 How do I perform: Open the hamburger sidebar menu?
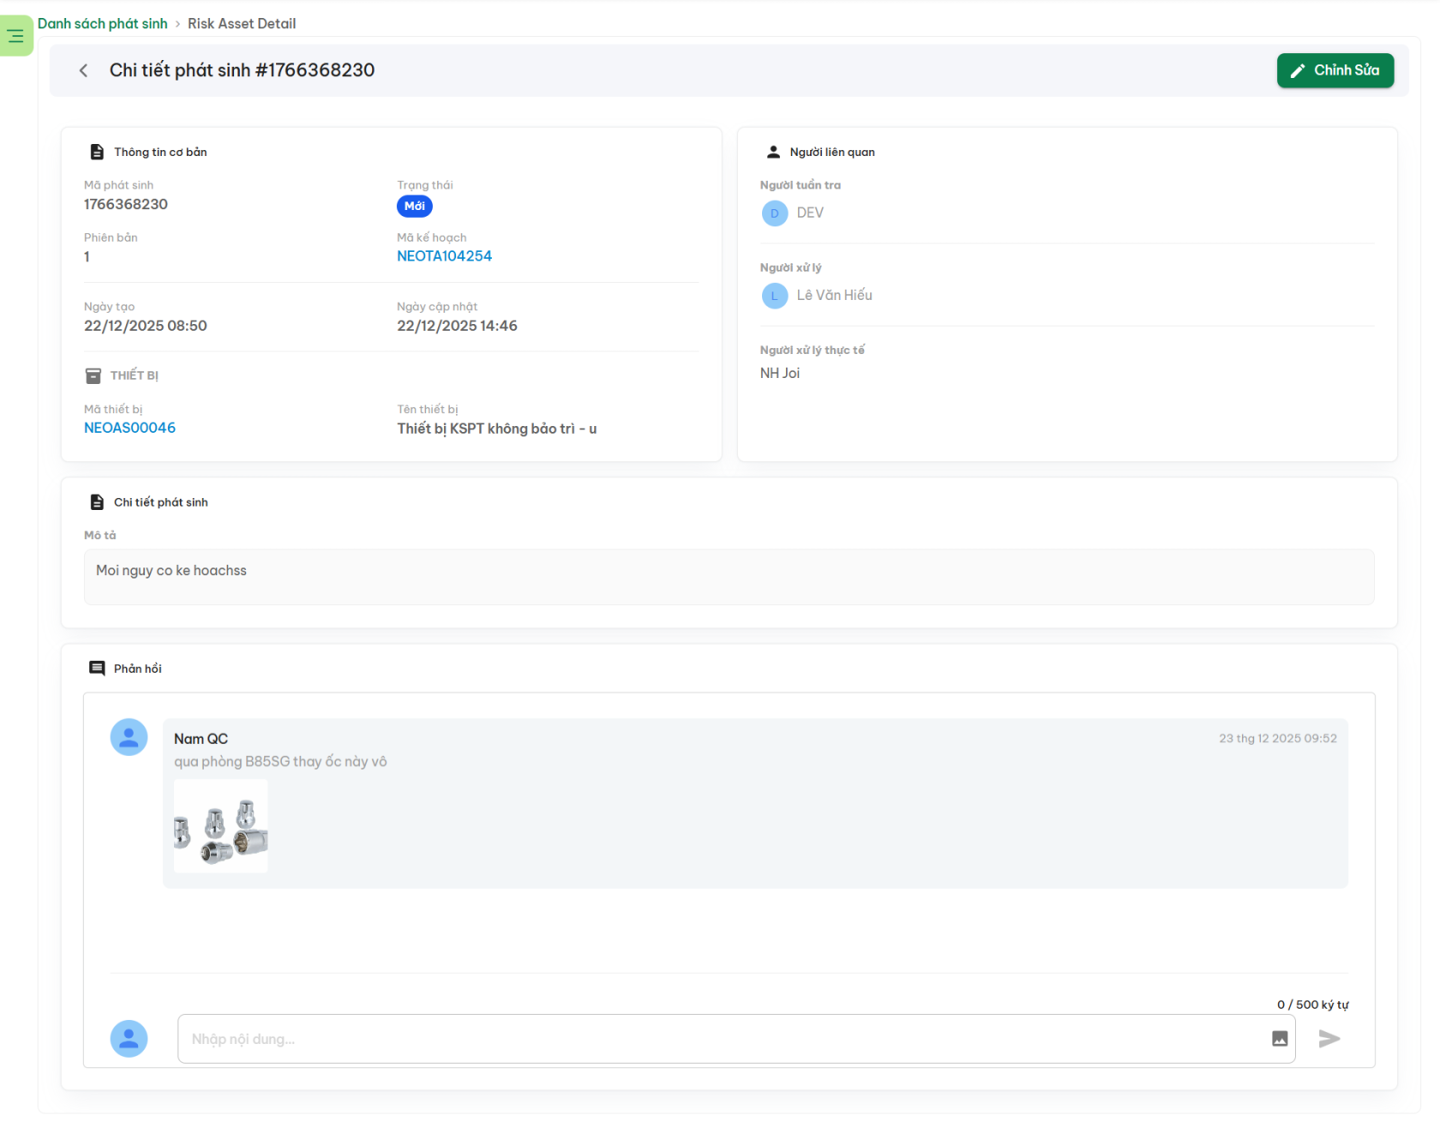15,36
